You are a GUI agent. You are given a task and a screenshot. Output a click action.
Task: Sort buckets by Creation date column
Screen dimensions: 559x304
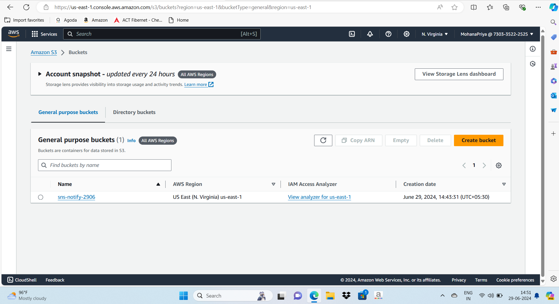pos(504,184)
